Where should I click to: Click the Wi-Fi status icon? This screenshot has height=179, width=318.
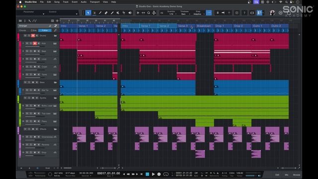[281, 2]
